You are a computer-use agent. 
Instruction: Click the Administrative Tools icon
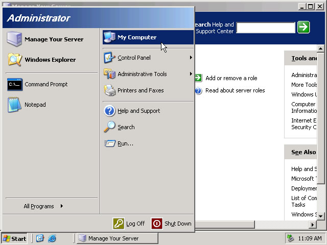click(109, 74)
